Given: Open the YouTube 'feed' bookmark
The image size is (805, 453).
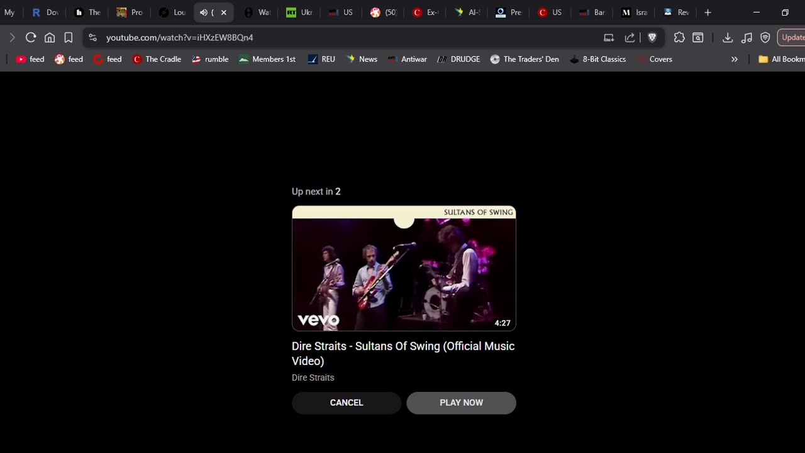Looking at the screenshot, I should (30, 59).
